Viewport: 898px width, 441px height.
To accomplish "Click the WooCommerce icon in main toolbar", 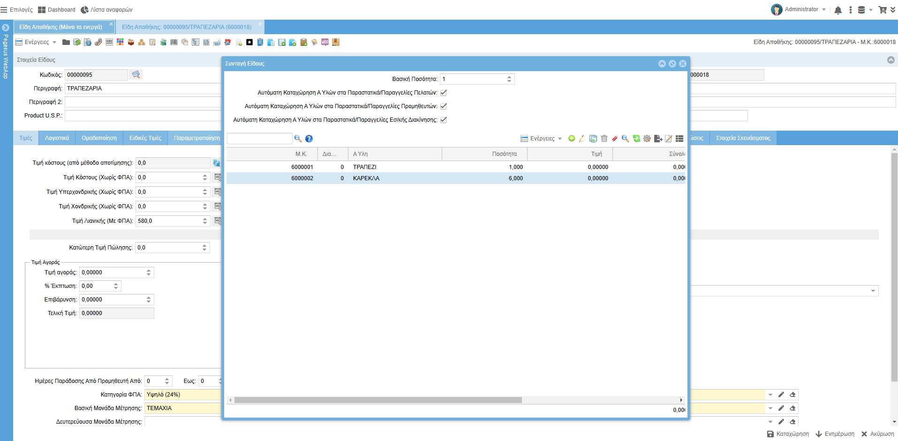I will (325, 42).
